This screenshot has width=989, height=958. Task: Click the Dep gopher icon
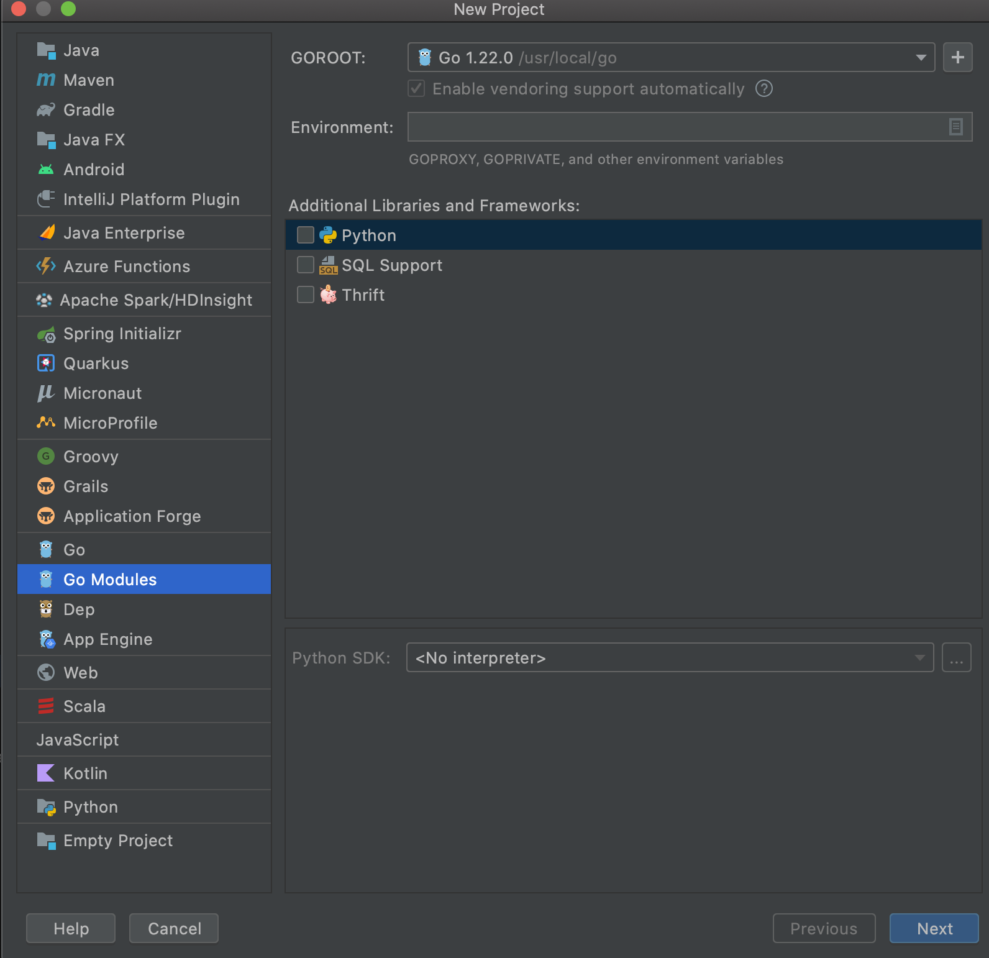[46, 609]
